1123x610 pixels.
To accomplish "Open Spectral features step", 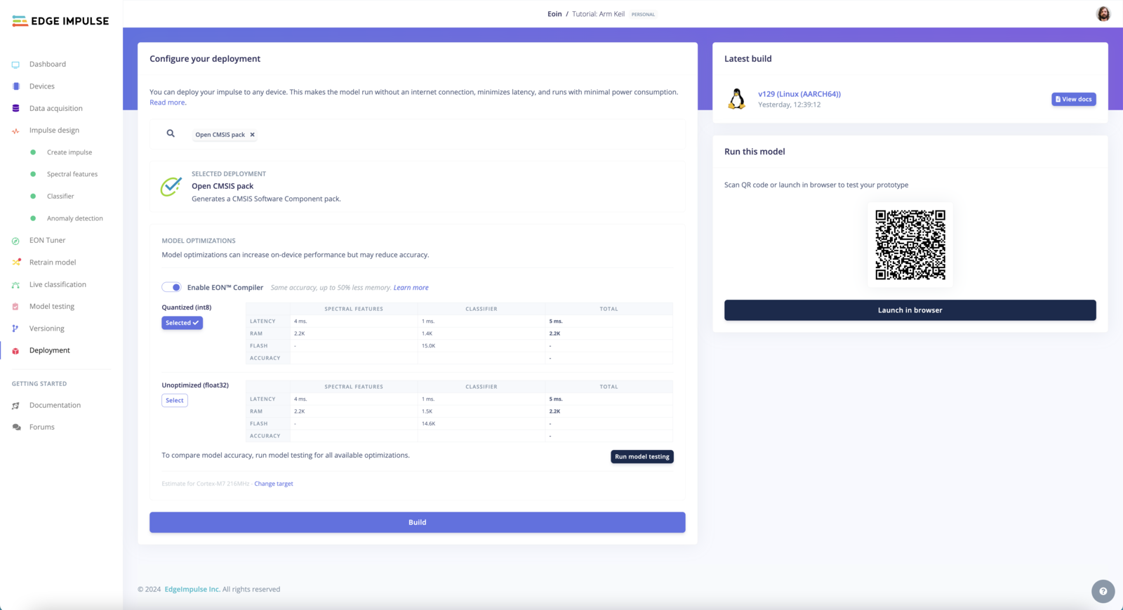I will click(72, 174).
